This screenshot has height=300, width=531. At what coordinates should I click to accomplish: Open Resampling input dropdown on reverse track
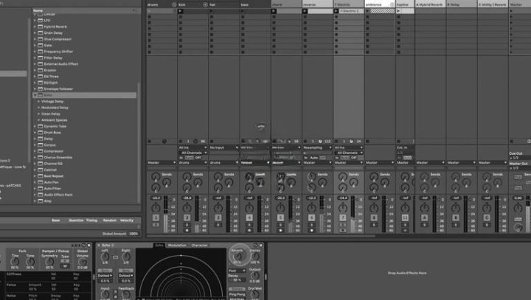pos(317,147)
